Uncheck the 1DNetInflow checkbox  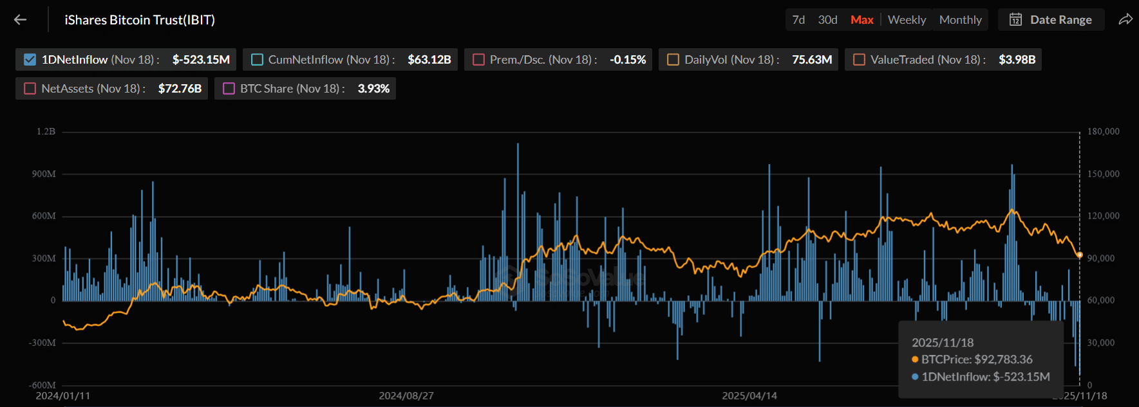[30, 60]
